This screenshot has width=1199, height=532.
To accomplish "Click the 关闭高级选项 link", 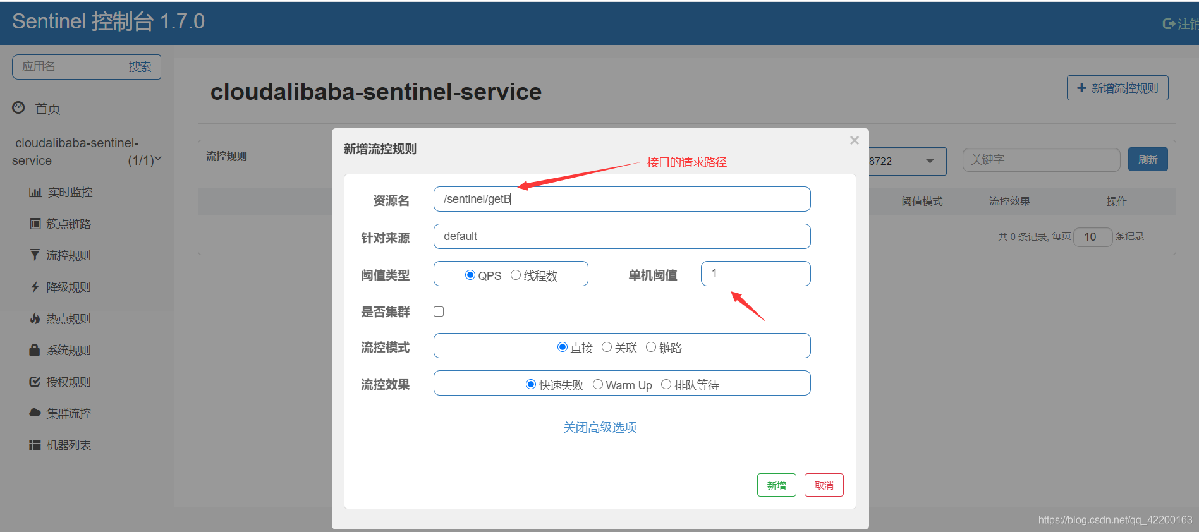I will 600,427.
